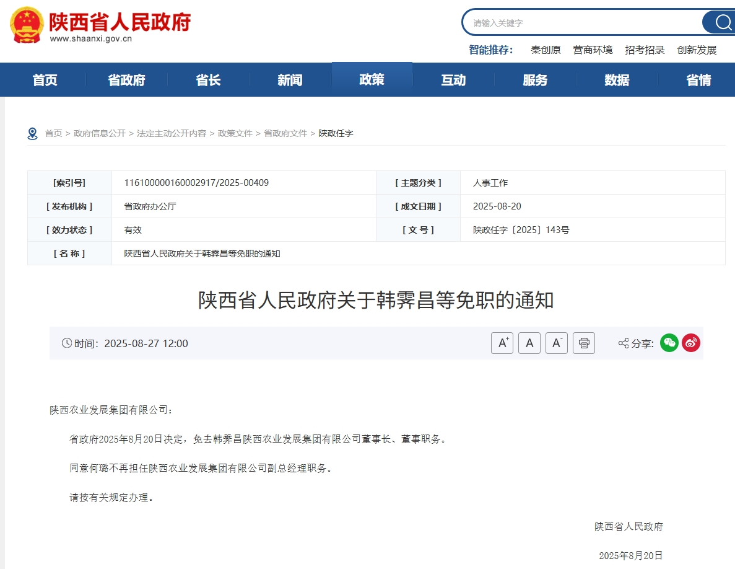Click the 发布机构 table label

point(69,206)
